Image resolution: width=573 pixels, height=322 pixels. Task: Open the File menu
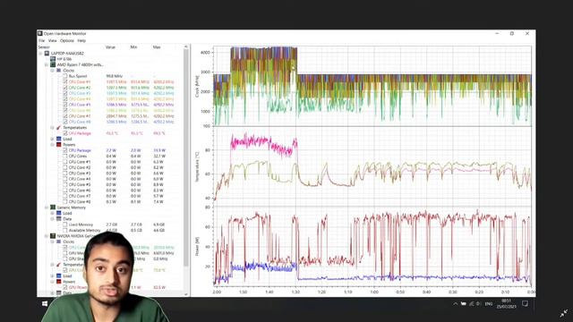point(42,40)
